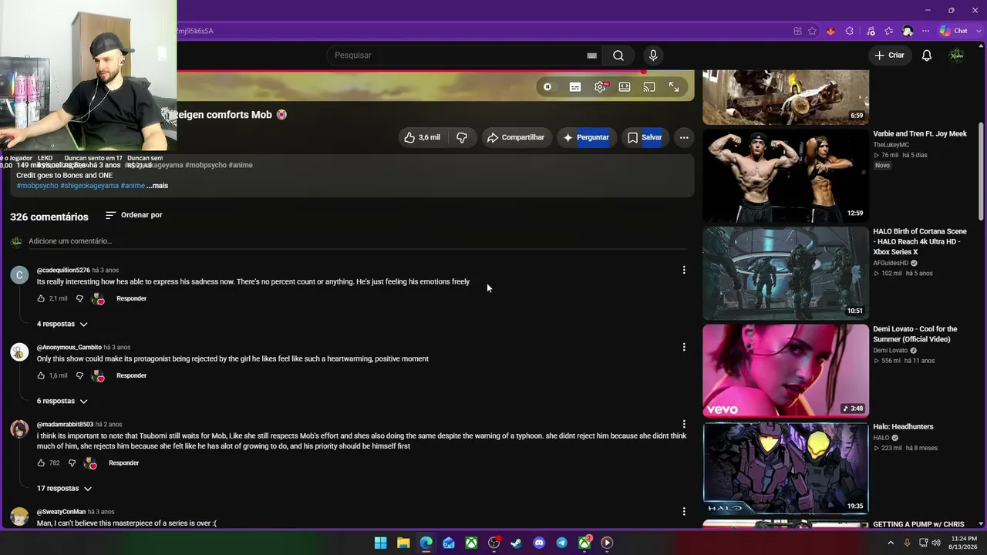This screenshot has height=555, width=987.
Task: Start voice search with the microphone
Action: (653, 55)
